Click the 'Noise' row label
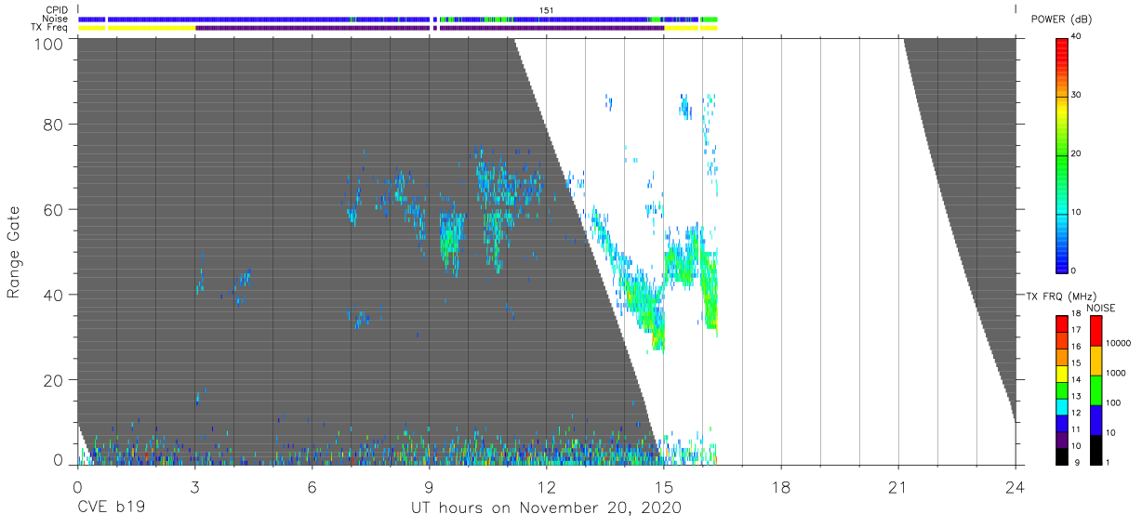Viewport: 1142px width, 527px height. click(x=55, y=19)
